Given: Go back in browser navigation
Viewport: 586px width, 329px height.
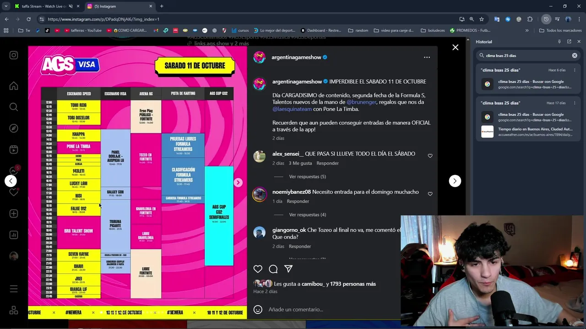Looking at the screenshot, I should coord(6,19).
